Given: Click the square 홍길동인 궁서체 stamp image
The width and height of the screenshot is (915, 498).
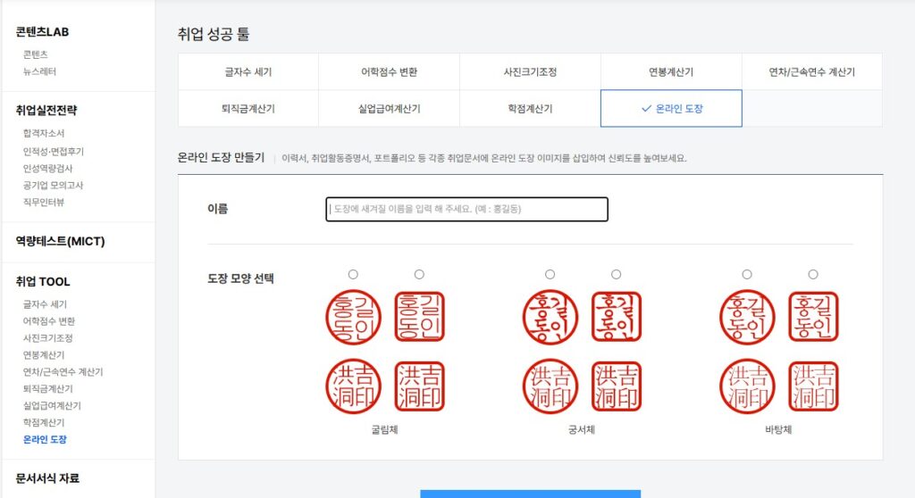Looking at the screenshot, I should pyautogui.click(x=617, y=317).
